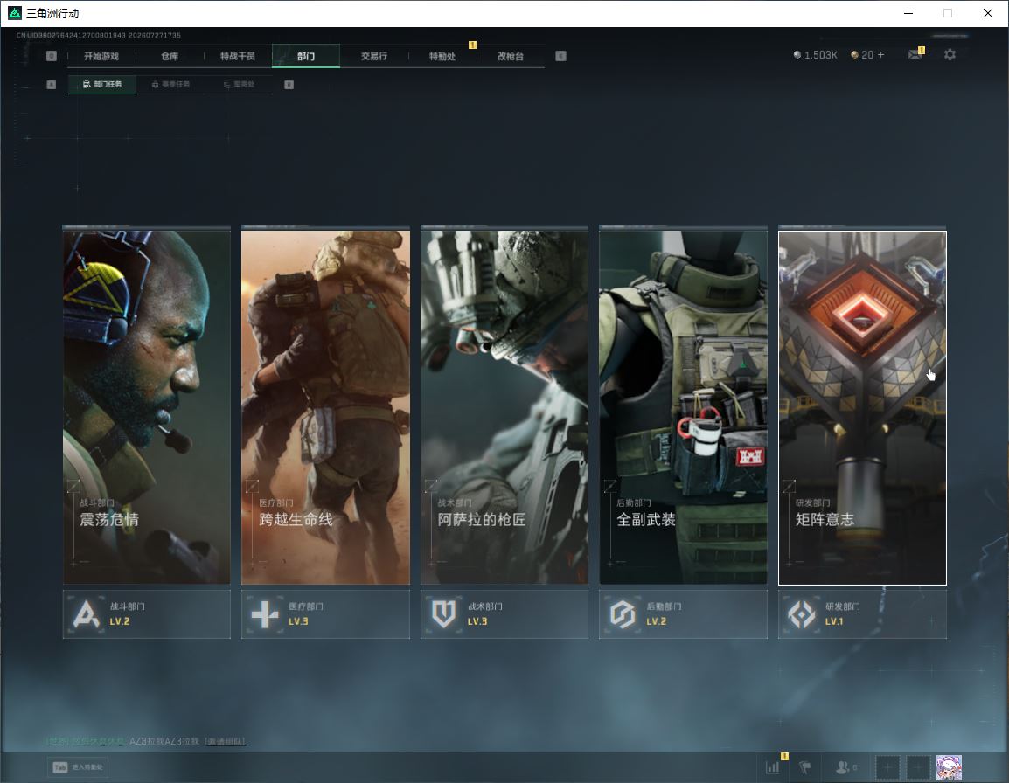This screenshot has height=783, width=1009.
Task: Click the 战术部门 shield icon
Action: coord(444,613)
